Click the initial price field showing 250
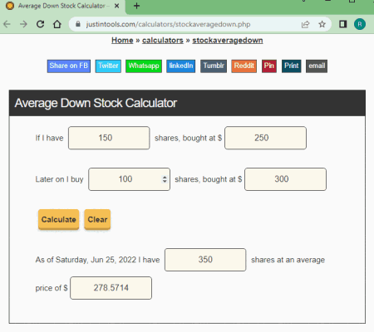 (265, 138)
